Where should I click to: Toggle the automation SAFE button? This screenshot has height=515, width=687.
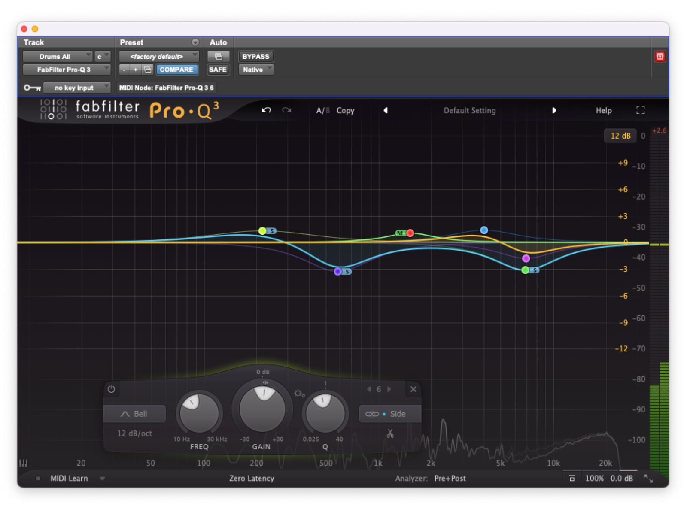coord(218,70)
